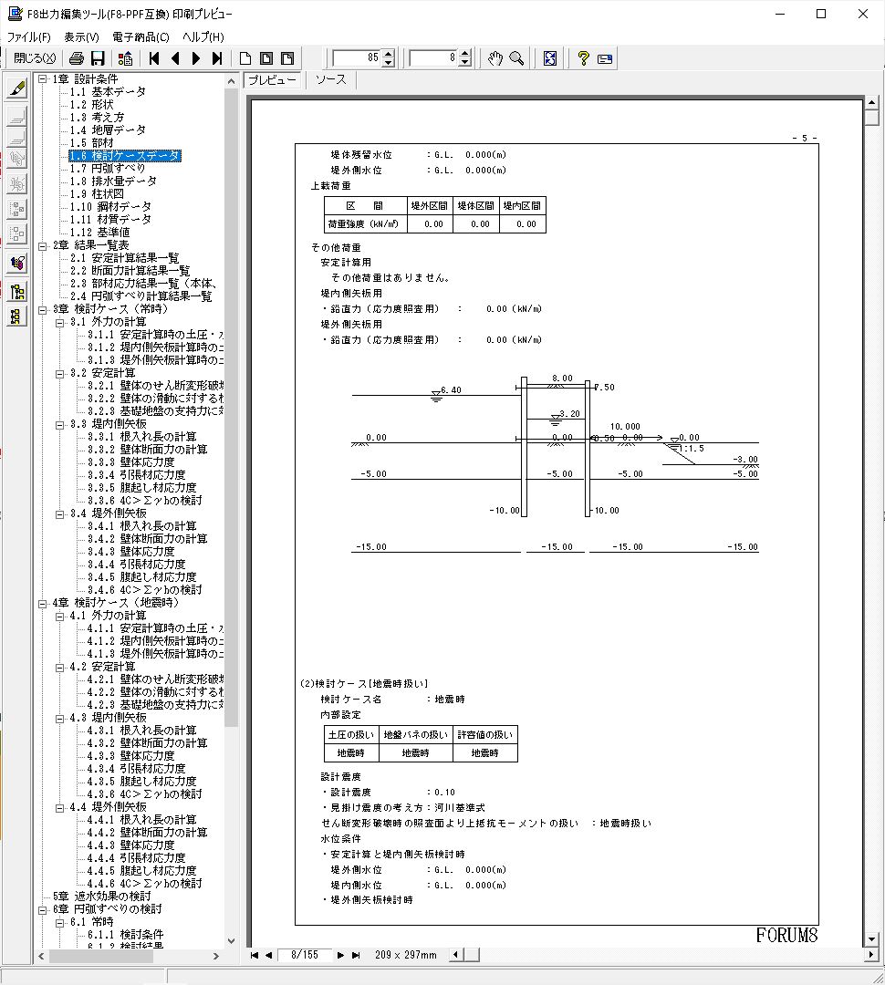Open the ファイル(F) menu
This screenshot has width=885, height=985.
(28, 37)
